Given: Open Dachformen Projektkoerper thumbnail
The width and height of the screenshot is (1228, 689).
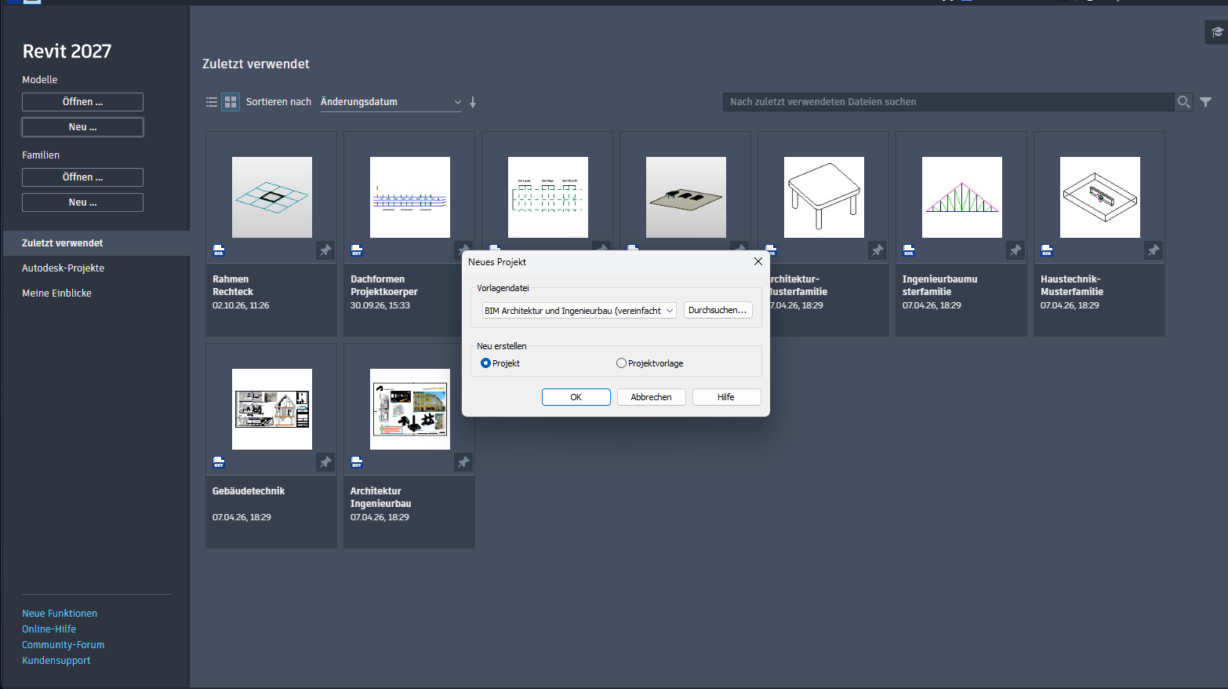Looking at the screenshot, I should (x=410, y=197).
